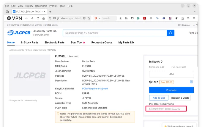Go to In Stock Parts tab
The height and width of the screenshot is (127, 202).
coord(30,42)
